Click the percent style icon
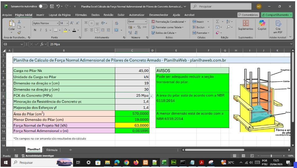 pos(139,27)
